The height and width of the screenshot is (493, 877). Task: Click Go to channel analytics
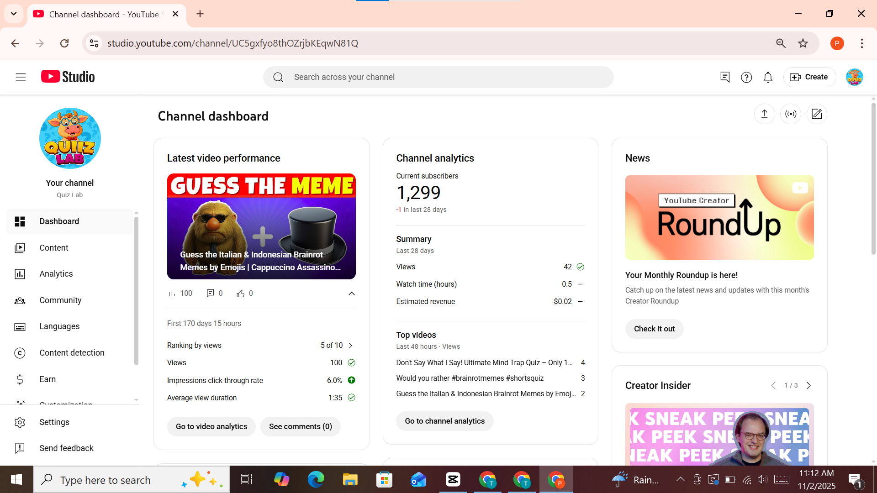(444, 421)
